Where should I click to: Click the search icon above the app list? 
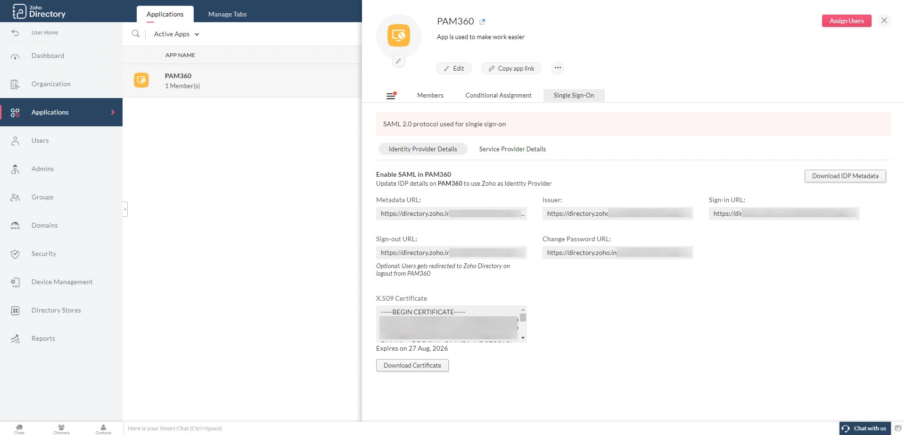pos(135,33)
